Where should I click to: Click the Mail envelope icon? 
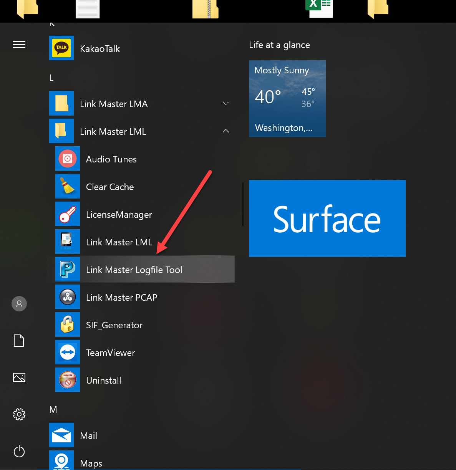tap(61, 435)
